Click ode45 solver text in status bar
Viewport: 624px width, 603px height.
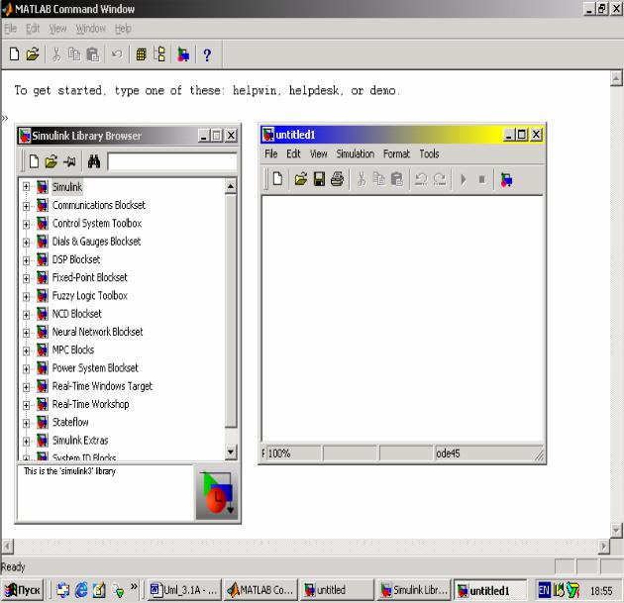click(448, 453)
